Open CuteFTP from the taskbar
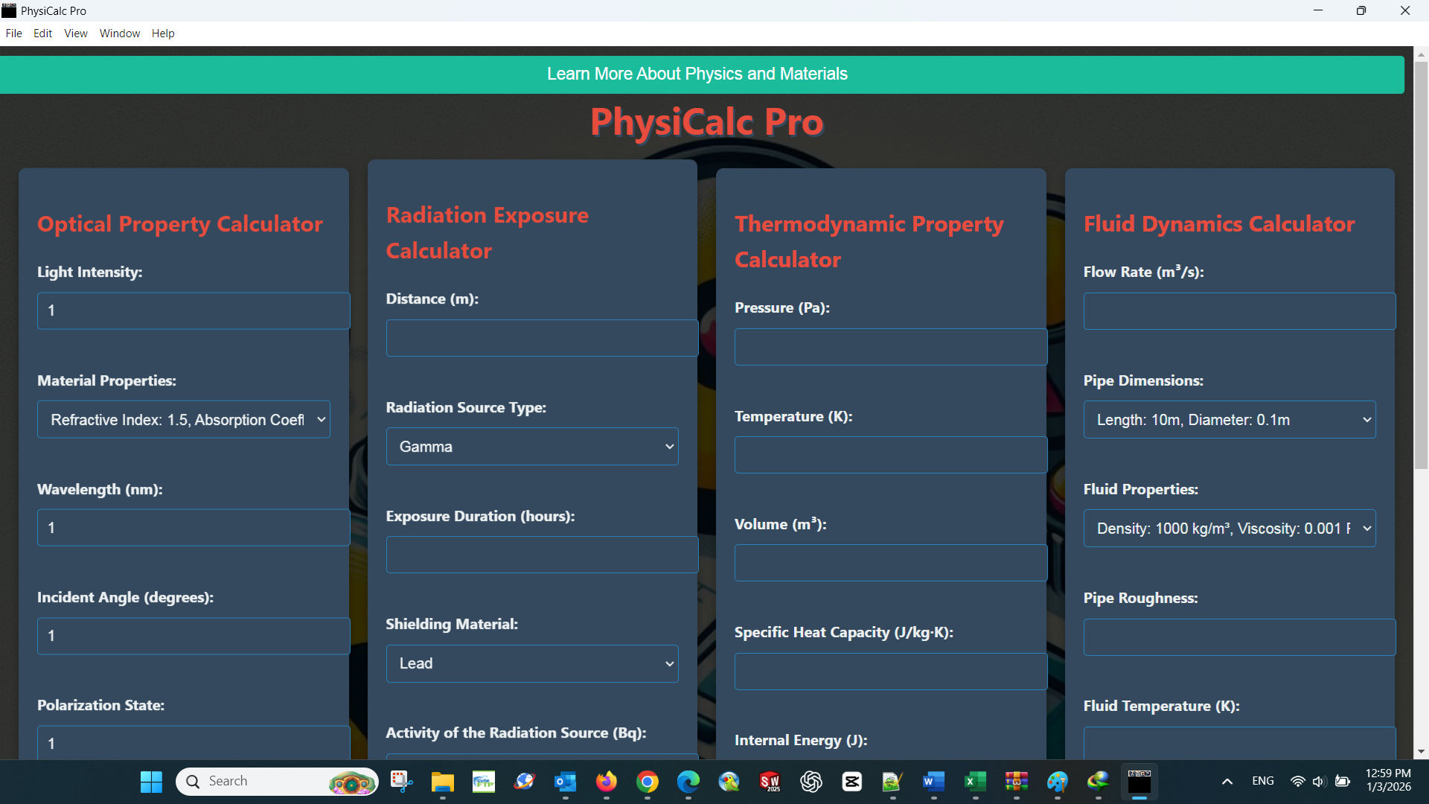 (x=484, y=782)
